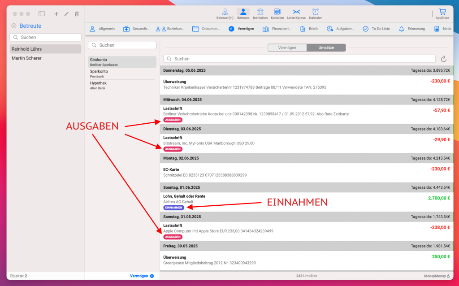This screenshot has height=286, width=459.
Task: Open the Dokumente folder section
Action: 206,29
